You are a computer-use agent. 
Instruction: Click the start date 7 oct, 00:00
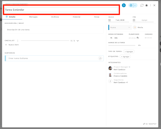[120, 20]
